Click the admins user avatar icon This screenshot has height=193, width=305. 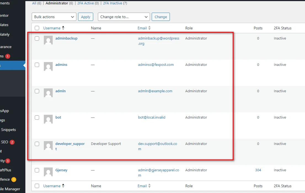(x=48, y=66)
